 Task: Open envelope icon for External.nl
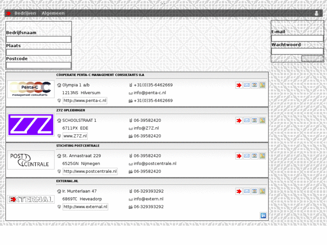246,192
